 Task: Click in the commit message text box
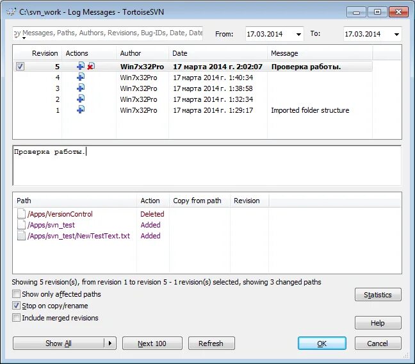pos(207,165)
